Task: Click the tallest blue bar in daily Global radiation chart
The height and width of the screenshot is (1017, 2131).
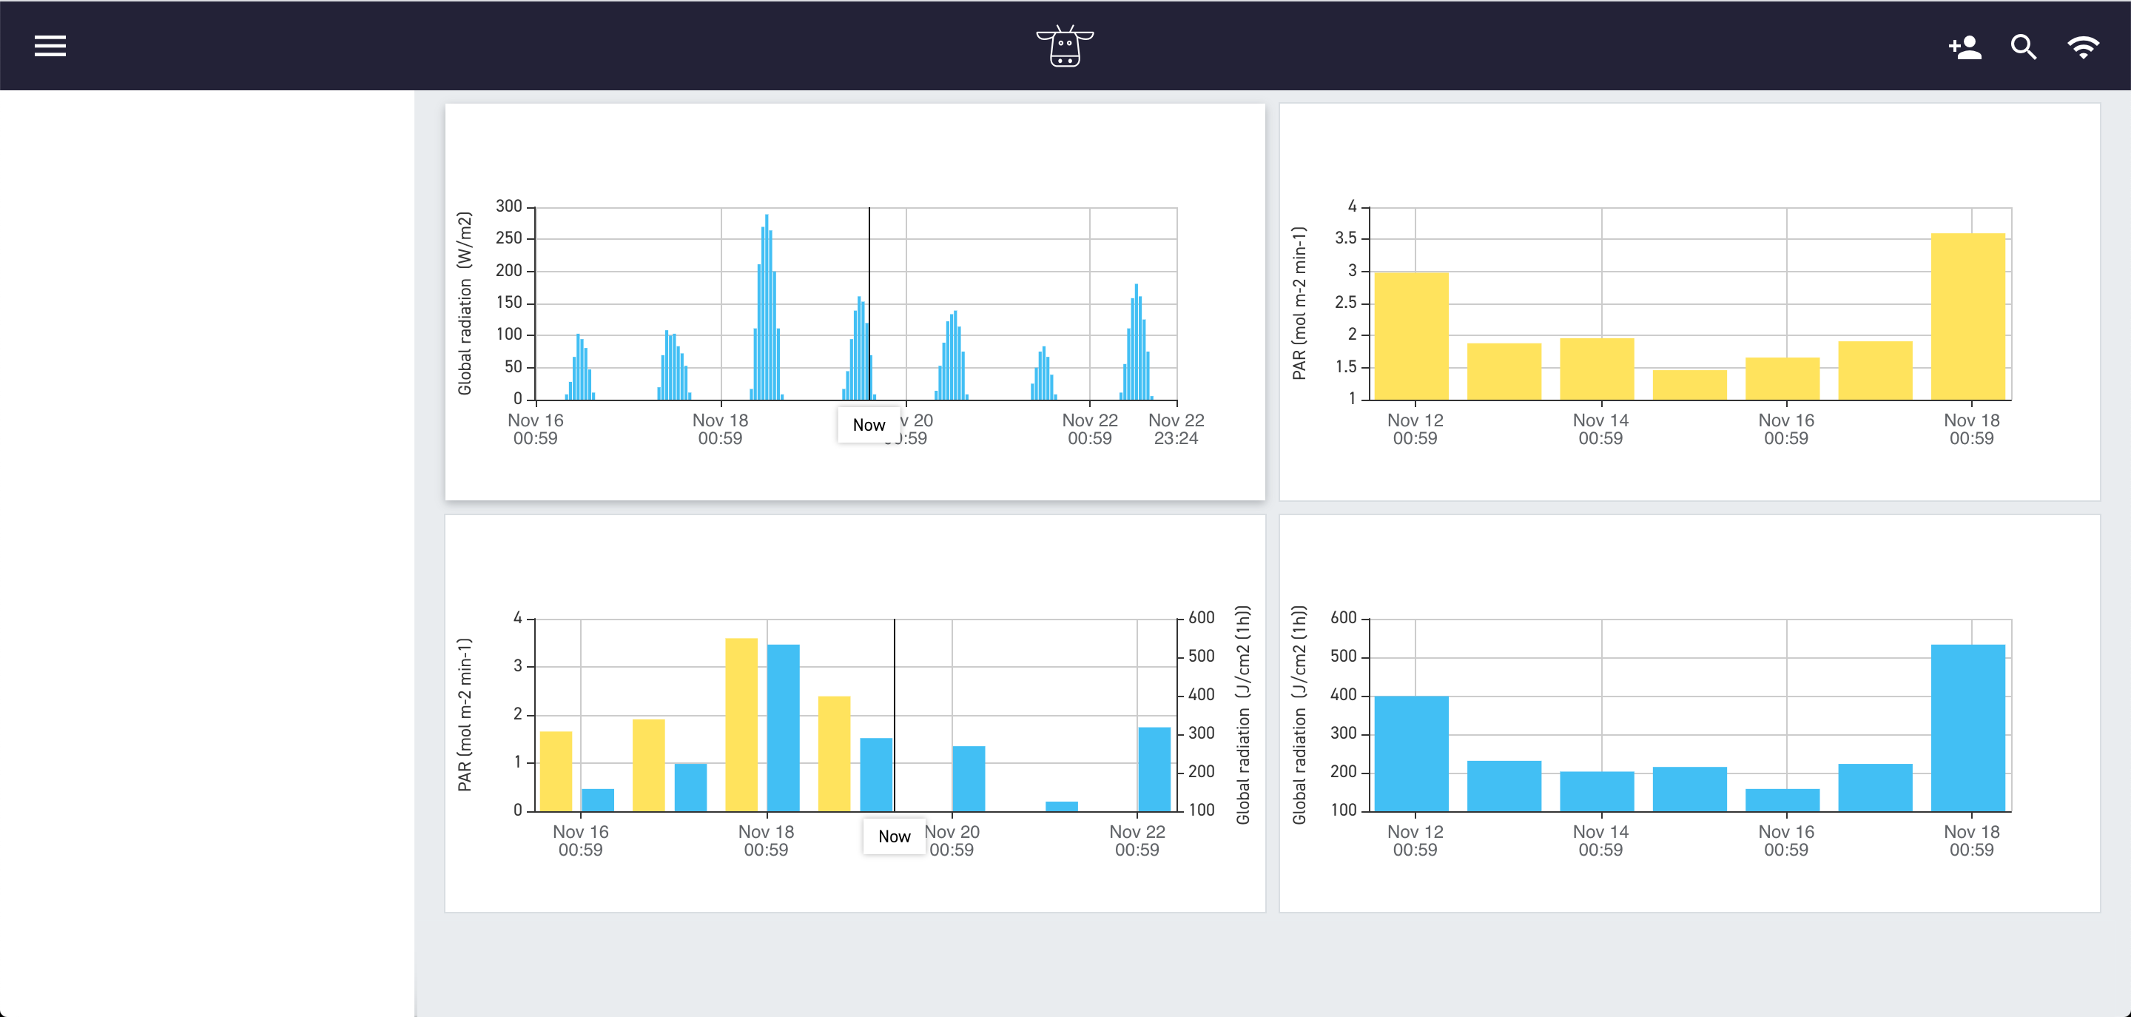Action: [x=1968, y=728]
